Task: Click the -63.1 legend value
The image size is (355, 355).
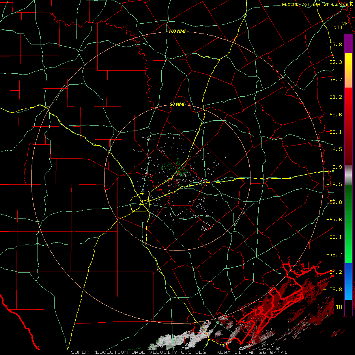Action: (x=334, y=237)
